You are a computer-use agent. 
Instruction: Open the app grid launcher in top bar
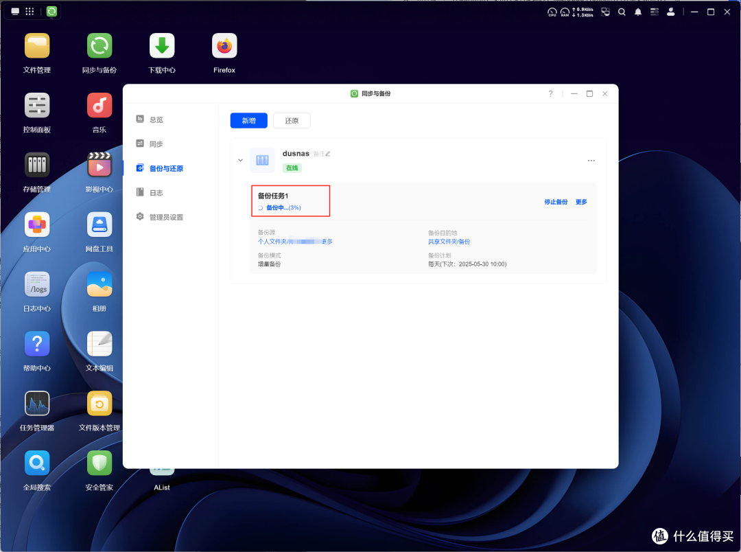coord(30,12)
